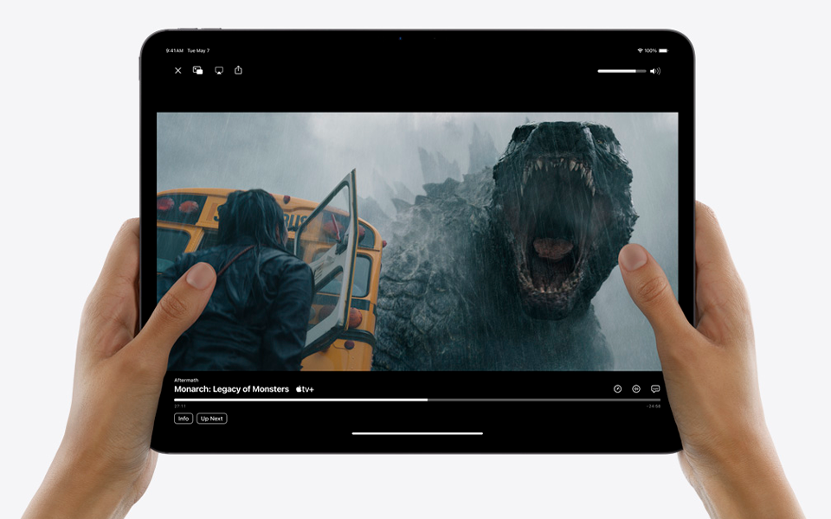Open the playback speed options
831x519 pixels.
617,389
